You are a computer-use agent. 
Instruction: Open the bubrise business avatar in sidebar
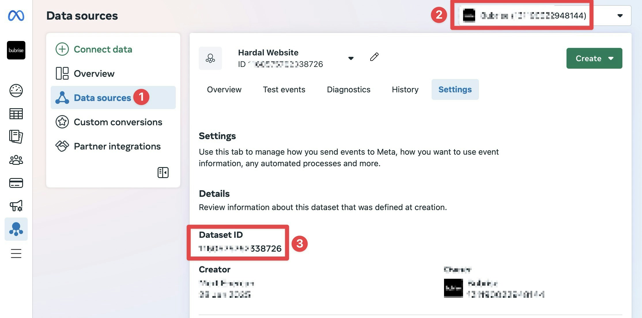click(x=16, y=50)
